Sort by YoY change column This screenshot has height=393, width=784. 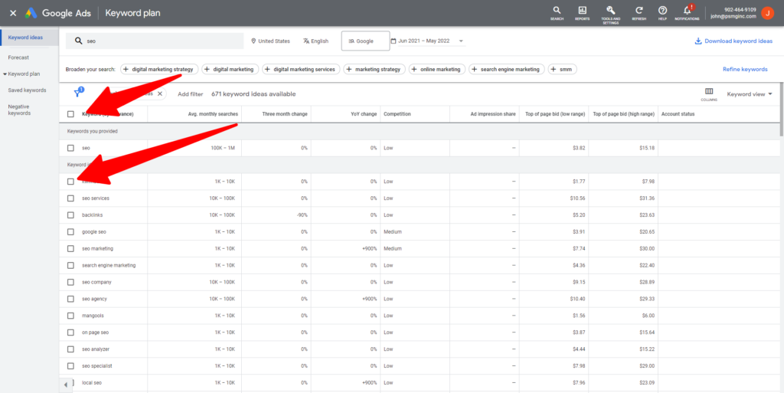[x=364, y=114]
